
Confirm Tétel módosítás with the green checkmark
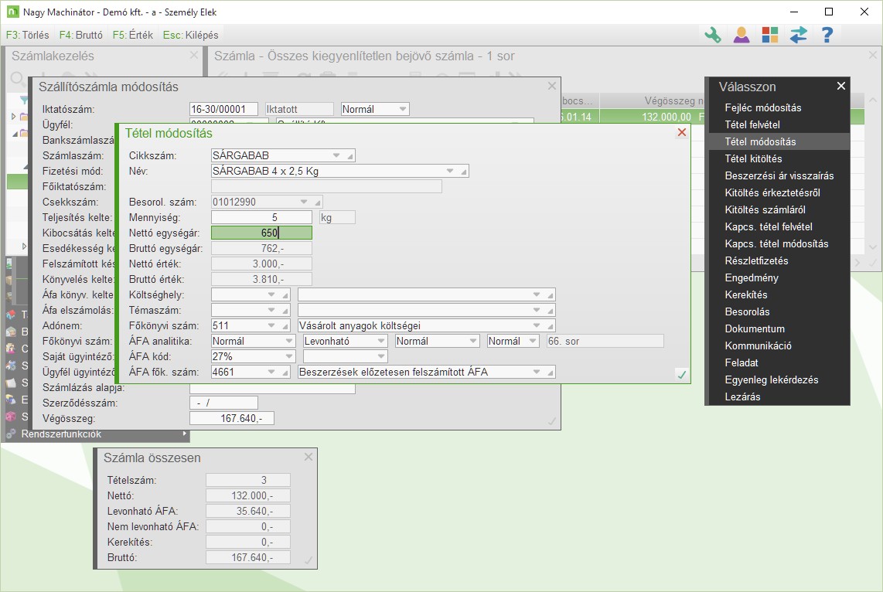681,374
